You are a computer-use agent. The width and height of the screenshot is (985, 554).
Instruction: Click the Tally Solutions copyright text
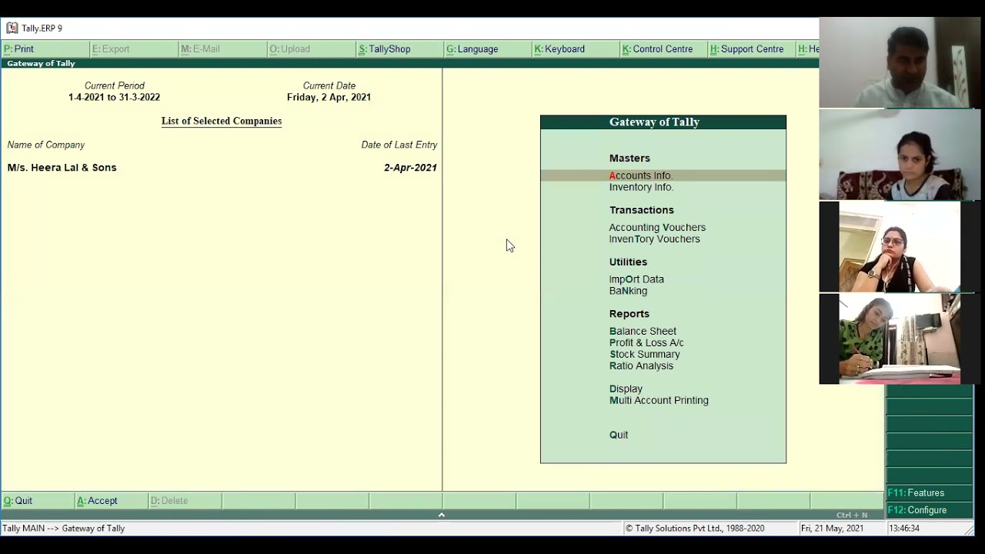(x=694, y=529)
